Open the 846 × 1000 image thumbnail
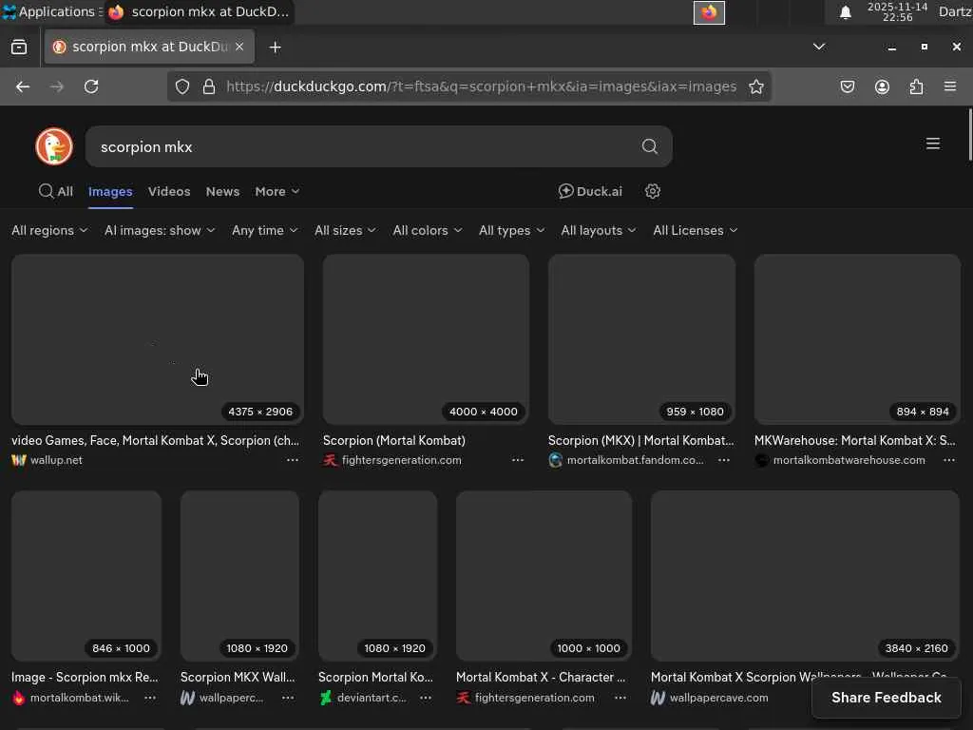Screen dimensions: 973x730 coord(86,576)
